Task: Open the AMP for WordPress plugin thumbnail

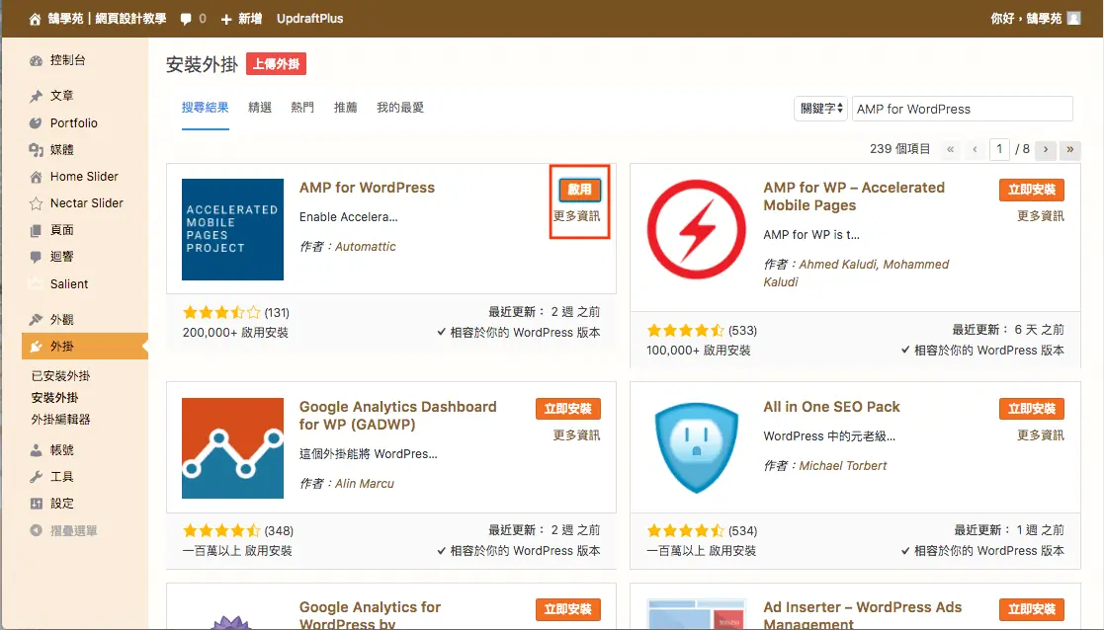Action: tap(232, 229)
